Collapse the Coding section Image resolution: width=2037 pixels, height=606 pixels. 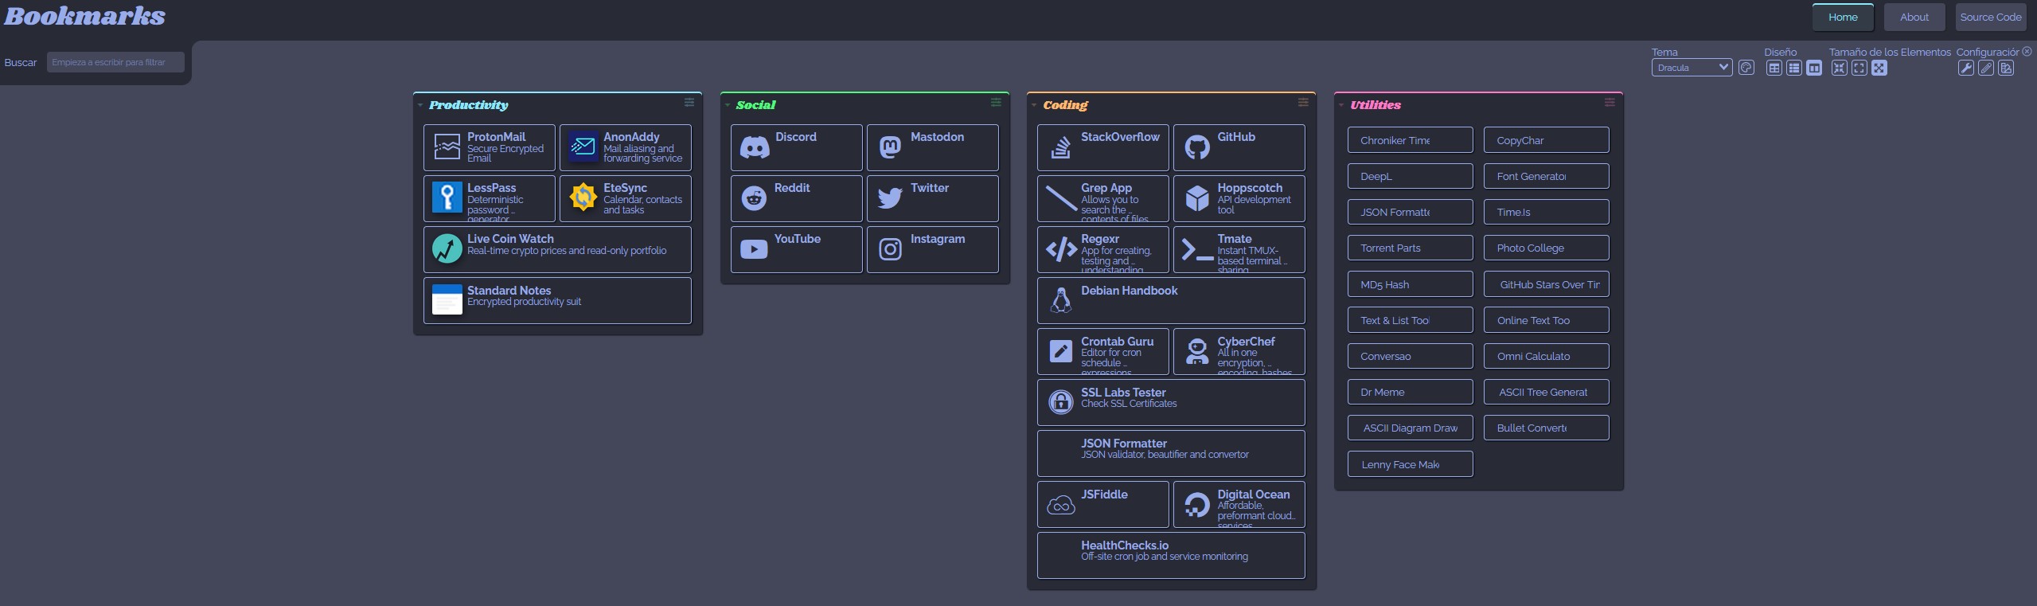pos(1034,105)
